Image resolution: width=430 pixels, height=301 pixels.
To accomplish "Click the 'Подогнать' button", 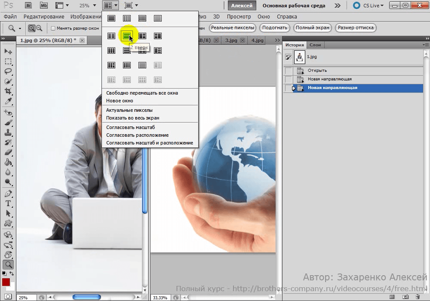I will pos(274,28).
